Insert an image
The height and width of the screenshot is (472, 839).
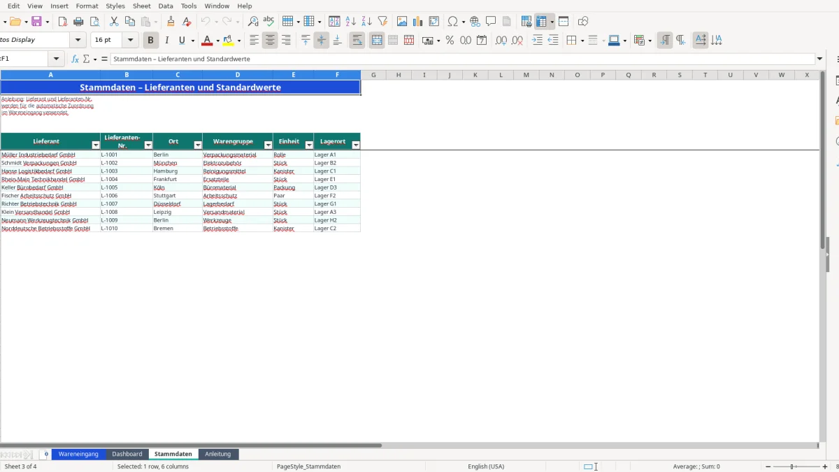click(402, 22)
